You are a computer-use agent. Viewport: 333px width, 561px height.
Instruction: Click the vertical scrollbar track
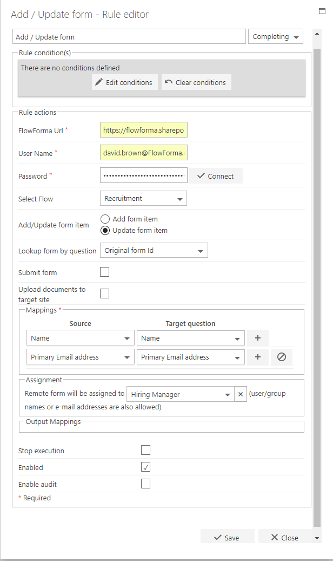click(317, 286)
